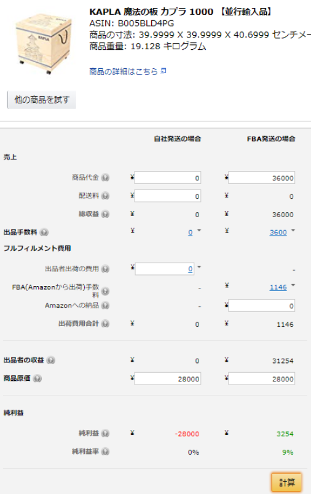Click the 他の商品を試す button
The image size is (311, 494).
pos(42,100)
